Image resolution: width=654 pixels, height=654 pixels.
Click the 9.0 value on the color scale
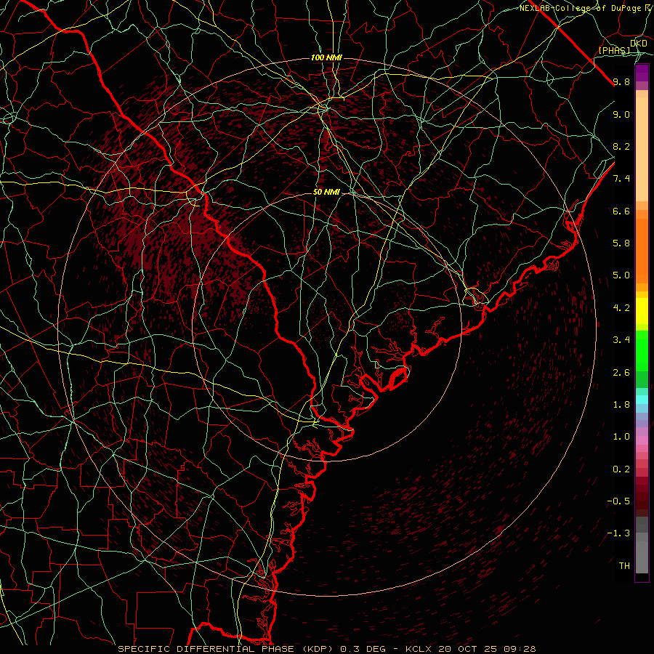tap(621, 114)
